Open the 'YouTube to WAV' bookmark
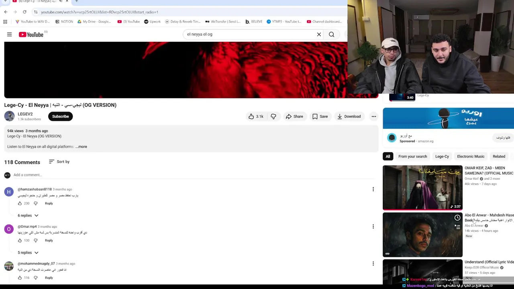The image size is (514, 289). (32, 22)
